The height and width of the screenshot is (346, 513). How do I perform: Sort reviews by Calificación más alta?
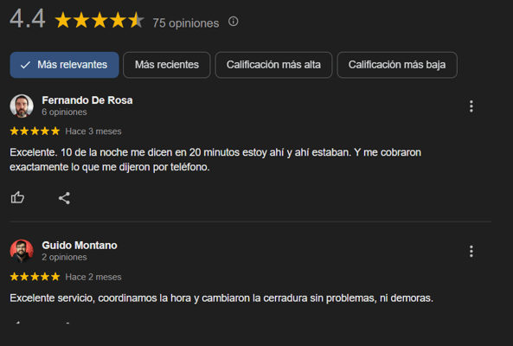[273, 65]
